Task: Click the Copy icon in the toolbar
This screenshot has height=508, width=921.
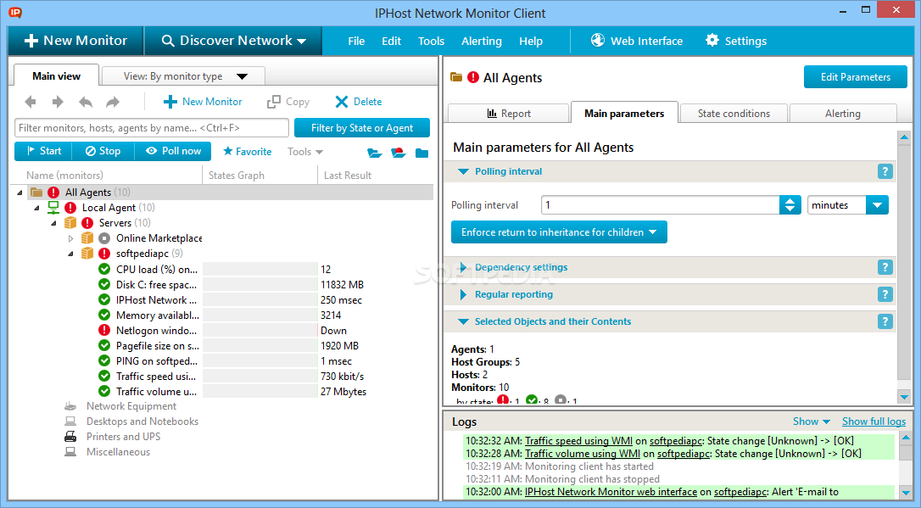Action: (274, 102)
